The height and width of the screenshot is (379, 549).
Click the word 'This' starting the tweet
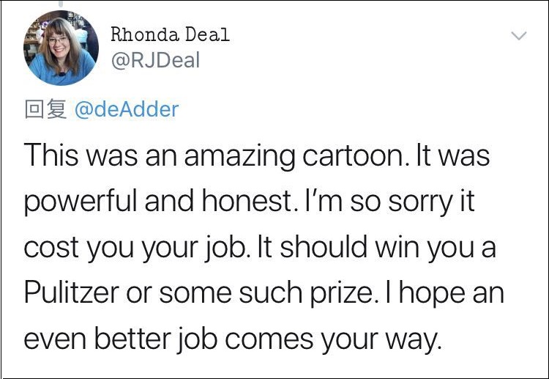(x=51, y=155)
